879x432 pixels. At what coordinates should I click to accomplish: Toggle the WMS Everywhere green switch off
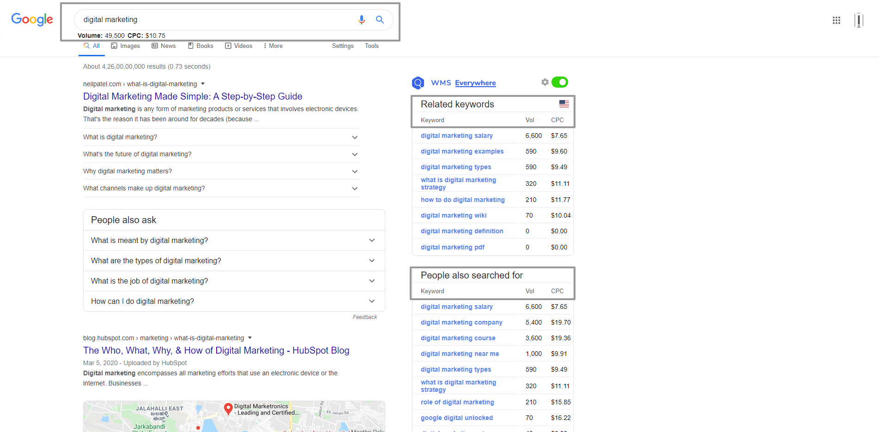560,82
